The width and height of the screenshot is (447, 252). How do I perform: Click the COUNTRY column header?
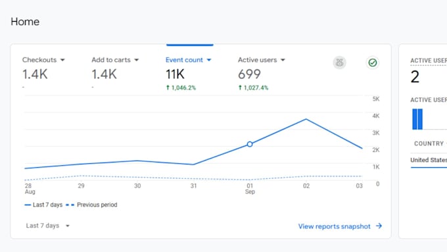click(429, 143)
